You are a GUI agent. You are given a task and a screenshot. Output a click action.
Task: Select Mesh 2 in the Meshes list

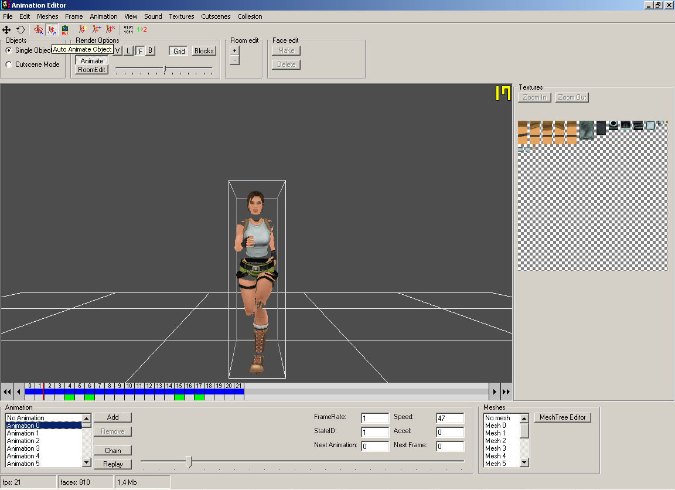(x=502, y=441)
